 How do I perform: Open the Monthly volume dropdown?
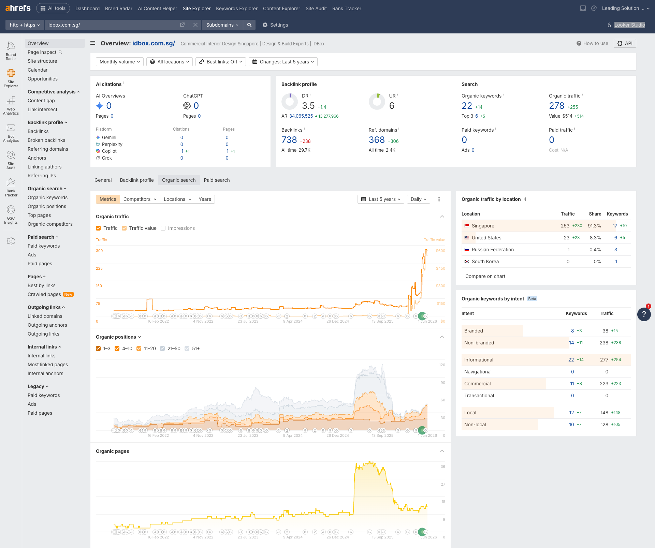[x=120, y=62]
